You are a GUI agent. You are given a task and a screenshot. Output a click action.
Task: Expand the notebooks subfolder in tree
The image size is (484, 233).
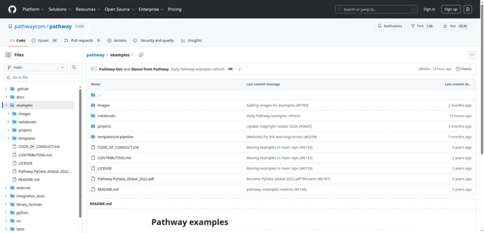(8, 122)
